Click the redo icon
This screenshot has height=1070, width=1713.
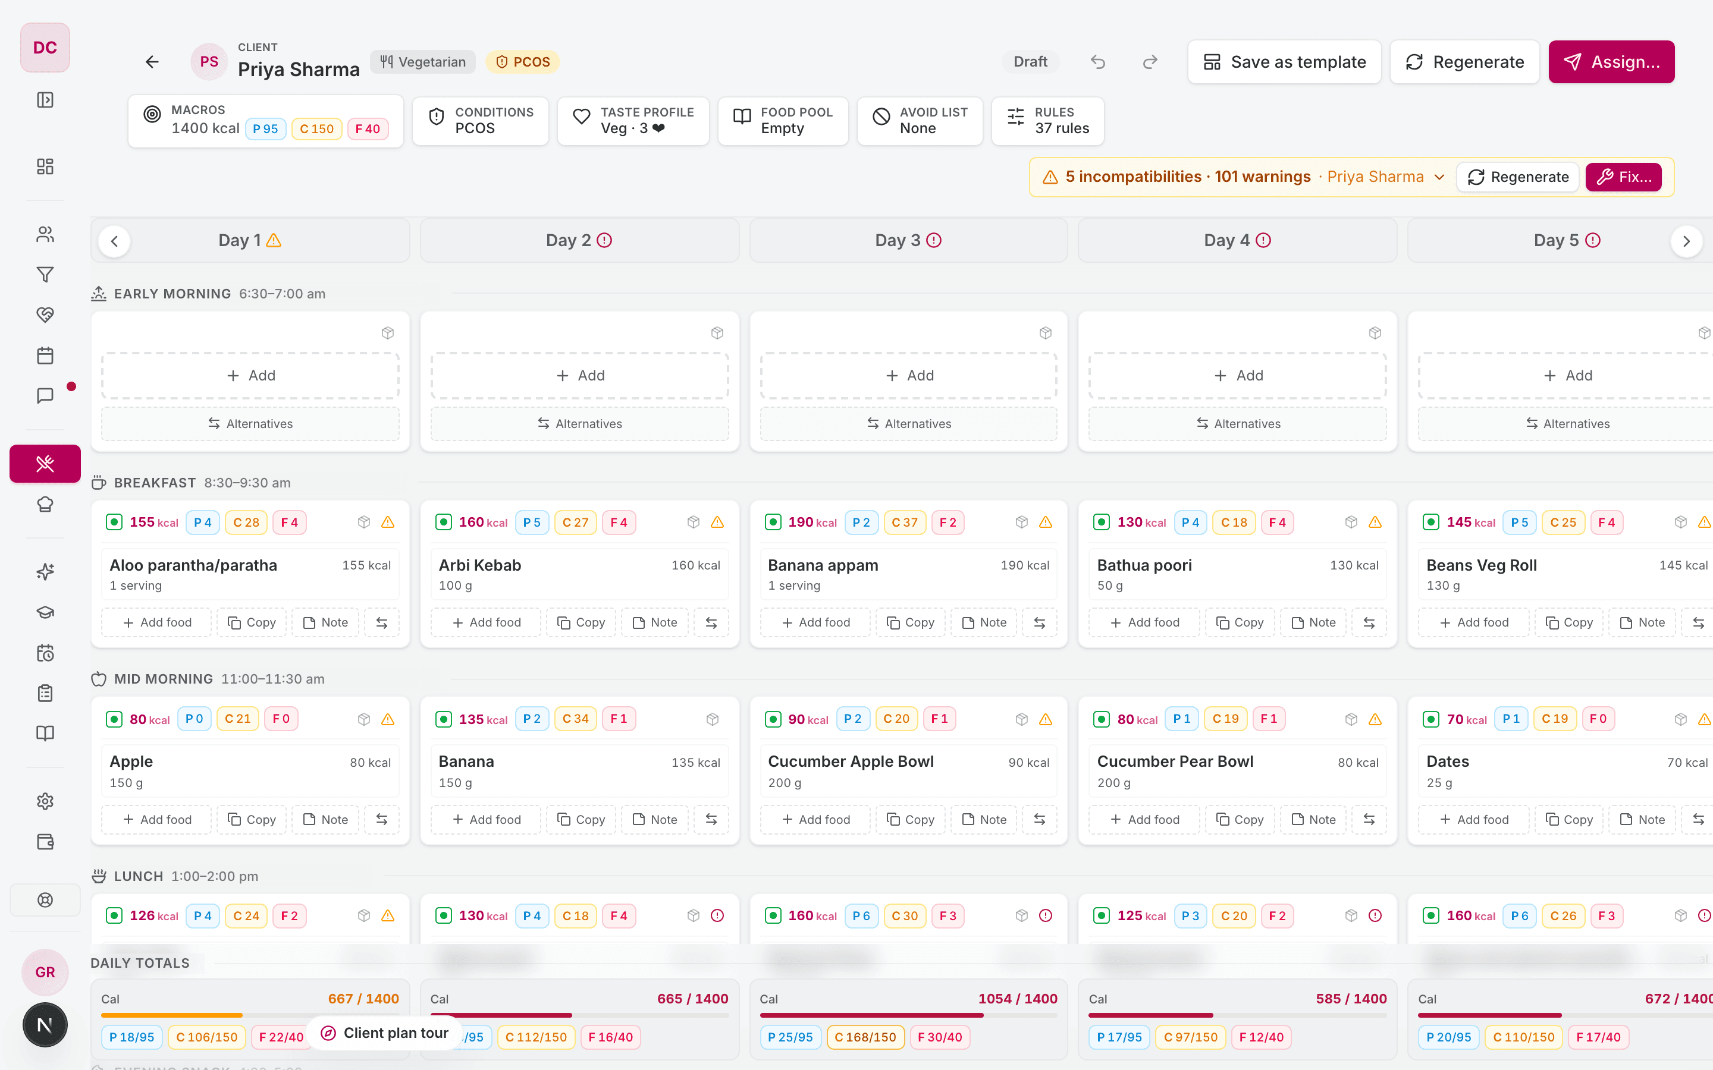[x=1150, y=62]
